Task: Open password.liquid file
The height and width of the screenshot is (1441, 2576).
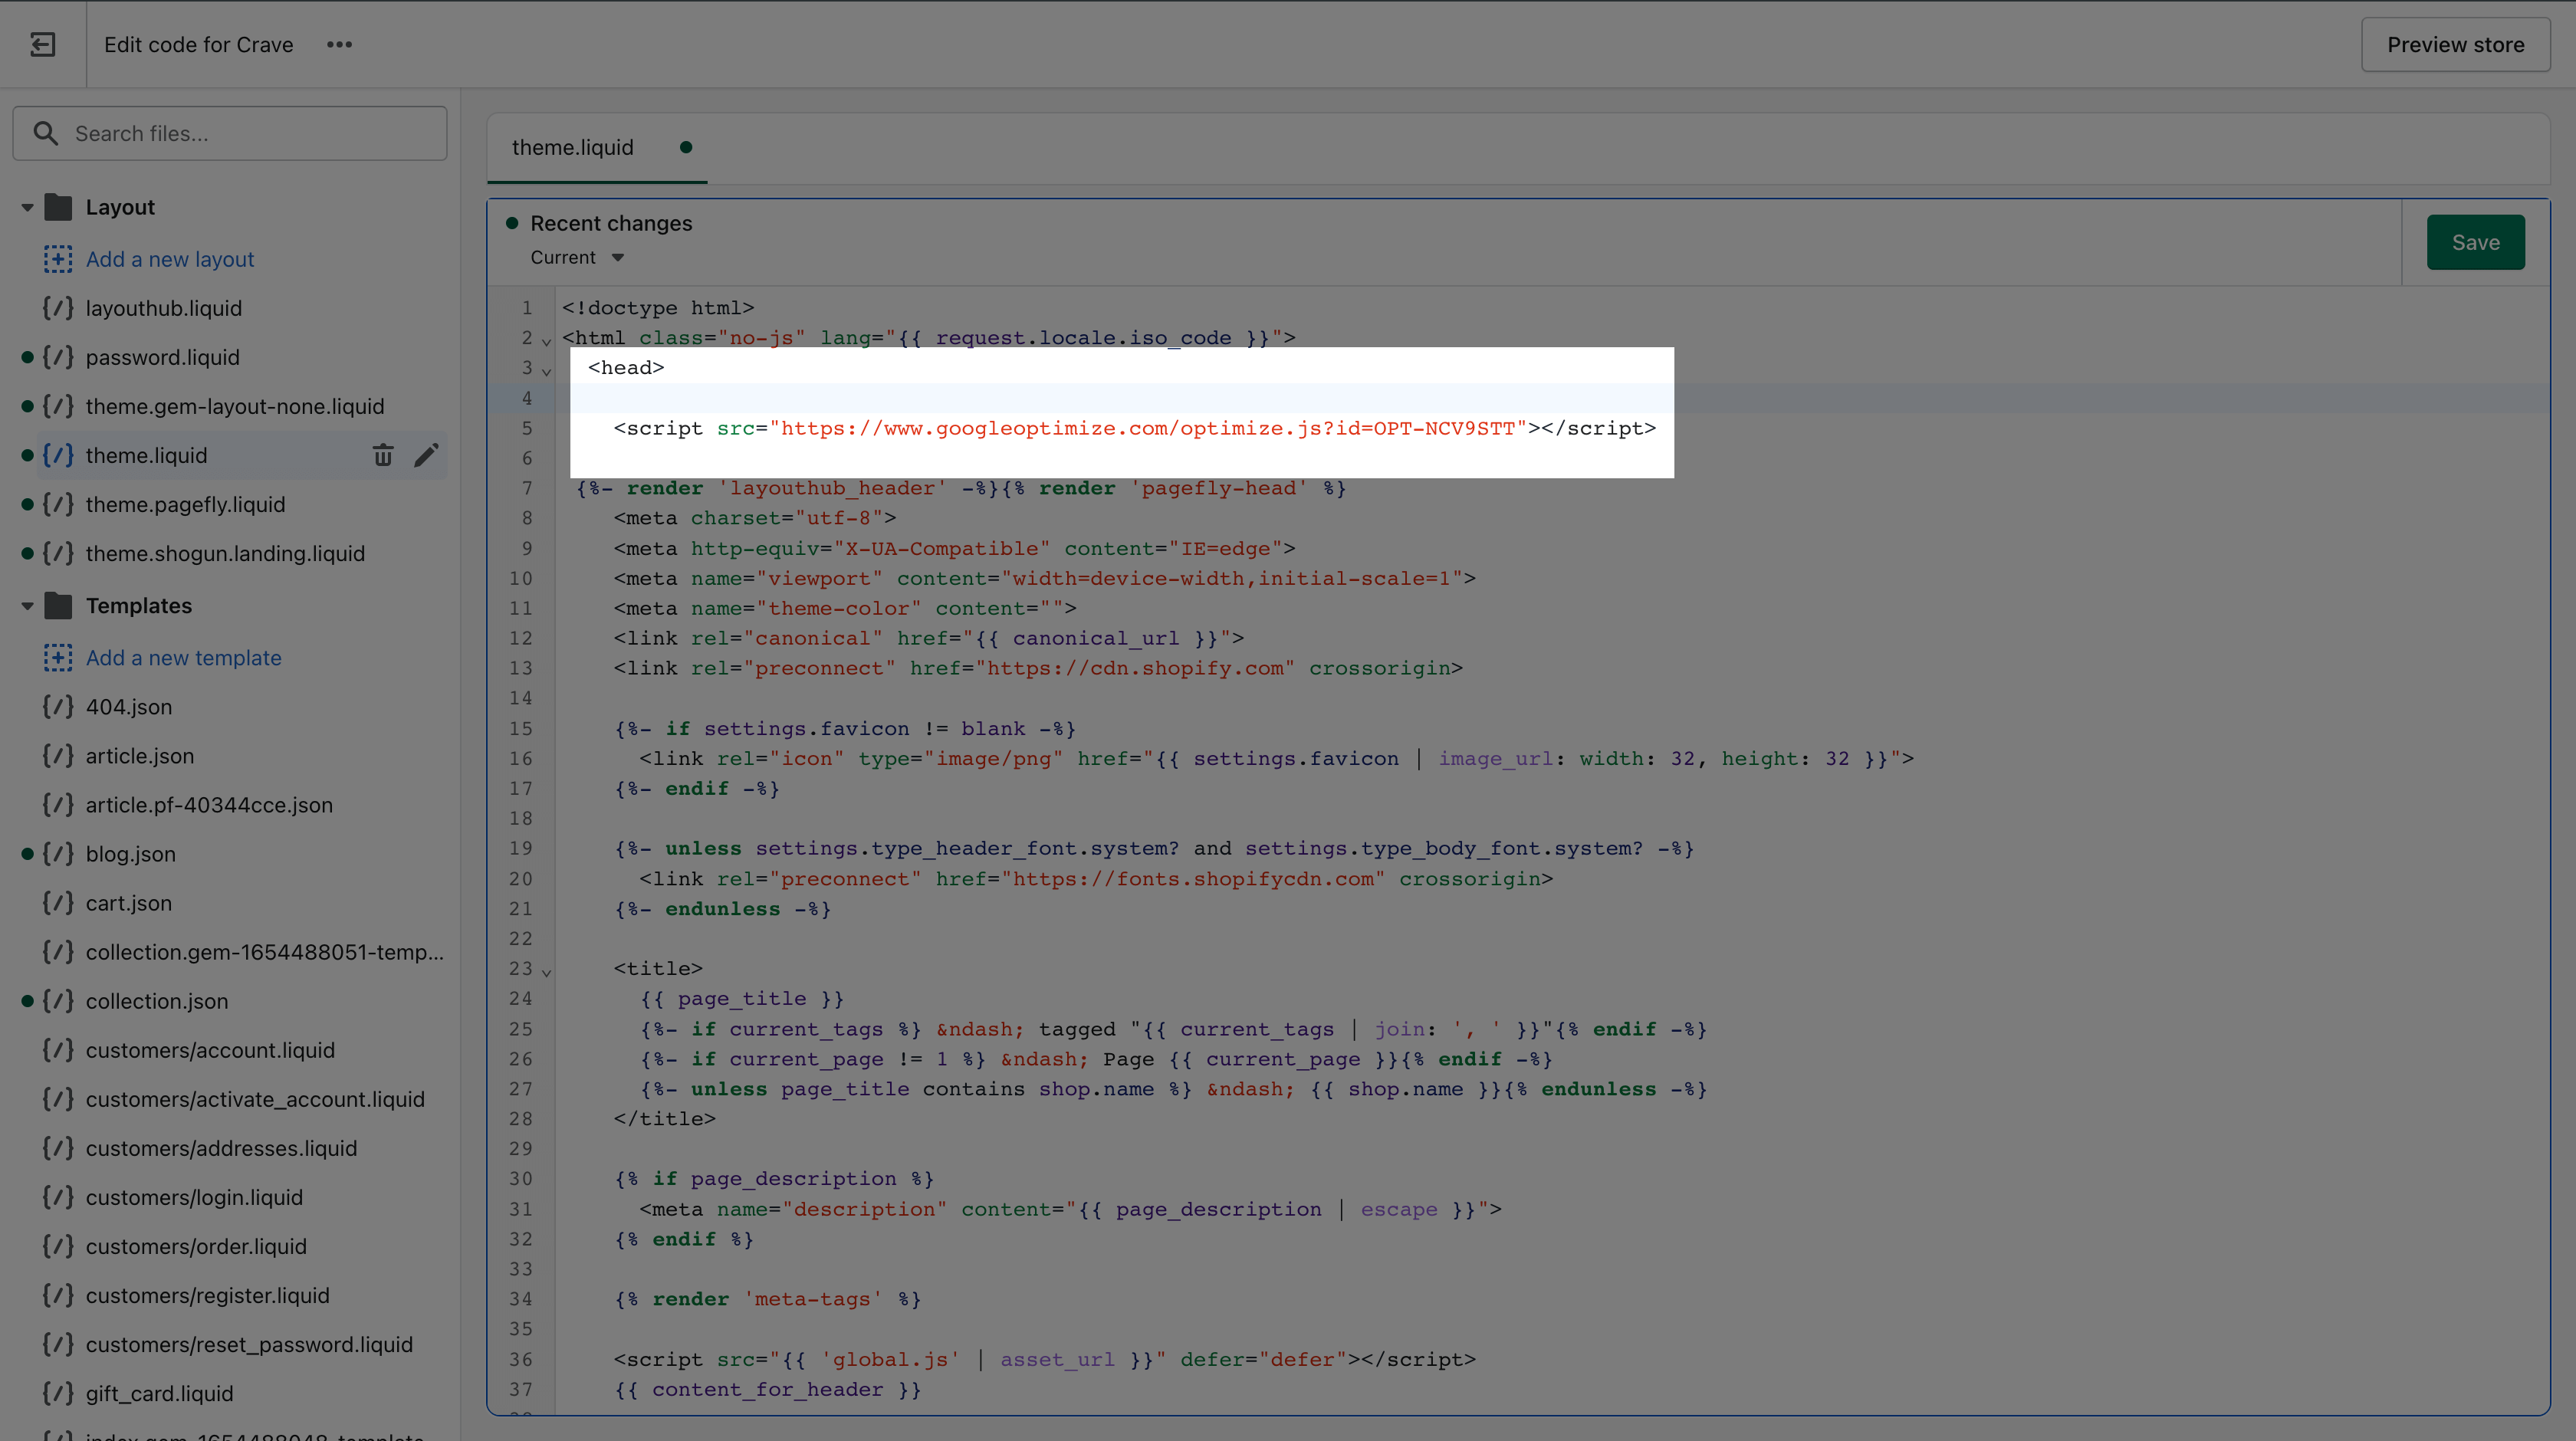Action: (x=163, y=357)
